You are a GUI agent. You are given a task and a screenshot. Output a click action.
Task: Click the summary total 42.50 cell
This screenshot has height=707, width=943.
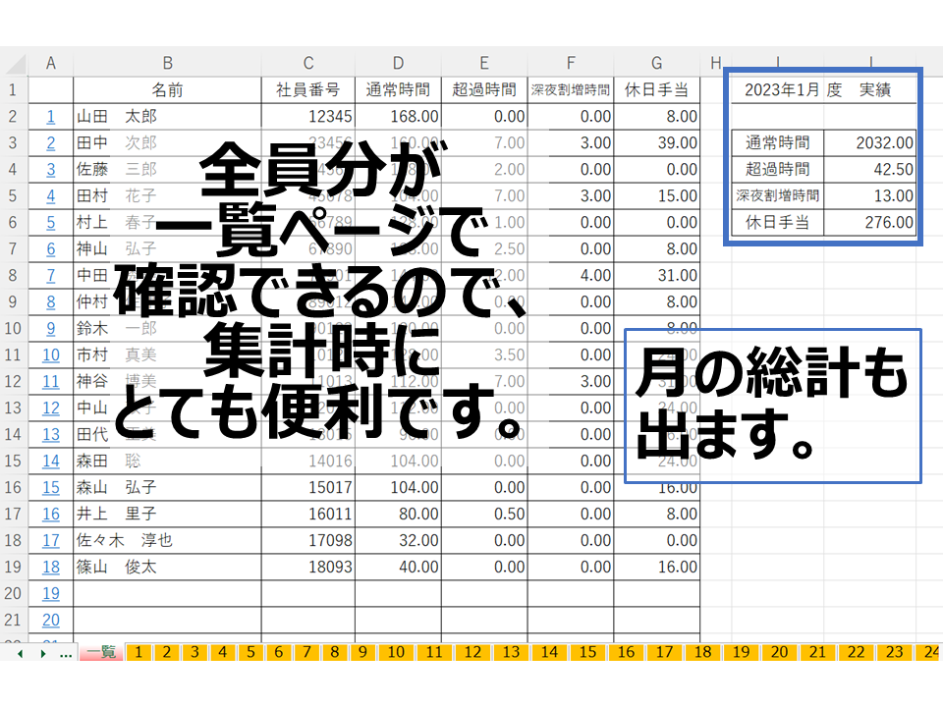coord(869,170)
